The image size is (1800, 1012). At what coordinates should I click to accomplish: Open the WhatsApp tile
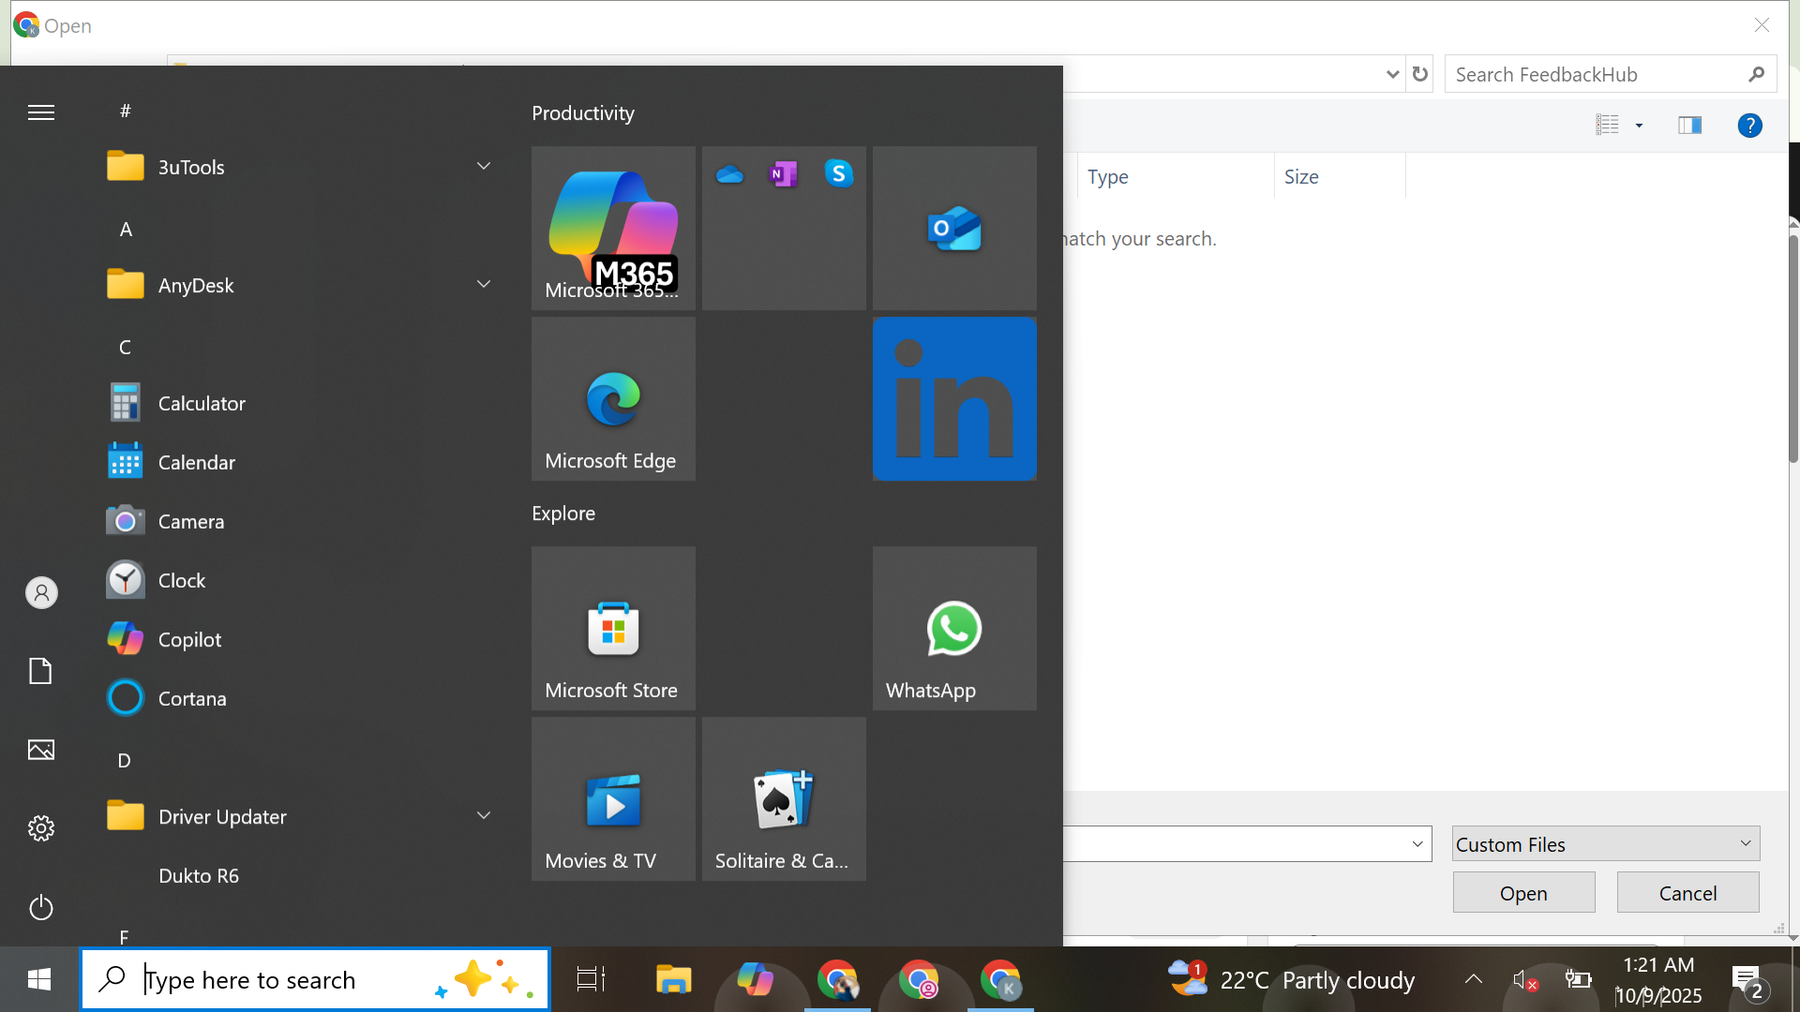pos(953,628)
